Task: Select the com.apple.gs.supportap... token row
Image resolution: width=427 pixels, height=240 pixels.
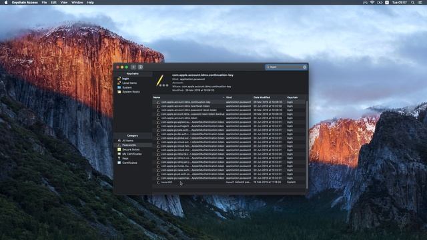Action: 229,178
